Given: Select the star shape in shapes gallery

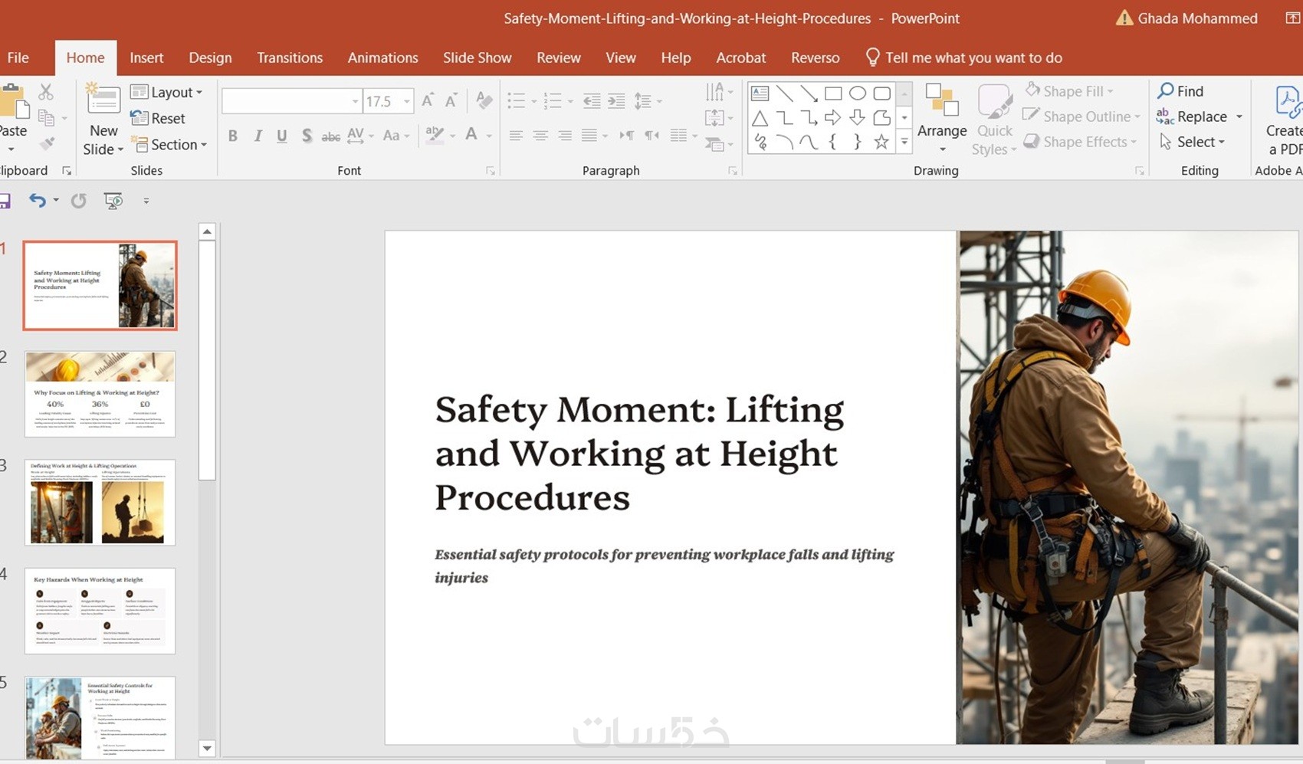Looking at the screenshot, I should coord(881,142).
